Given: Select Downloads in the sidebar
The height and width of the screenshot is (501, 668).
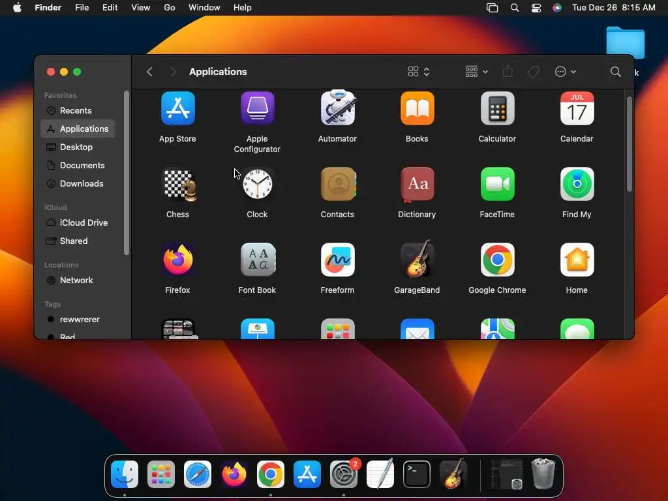Looking at the screenshot, I should [78, 183].
